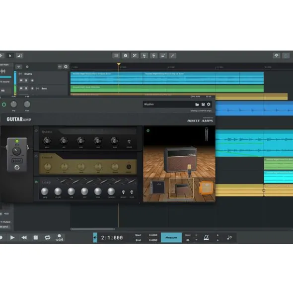Click the Start locator value
The height and width of the screenshot is (294, 293).
coord(153,235)
